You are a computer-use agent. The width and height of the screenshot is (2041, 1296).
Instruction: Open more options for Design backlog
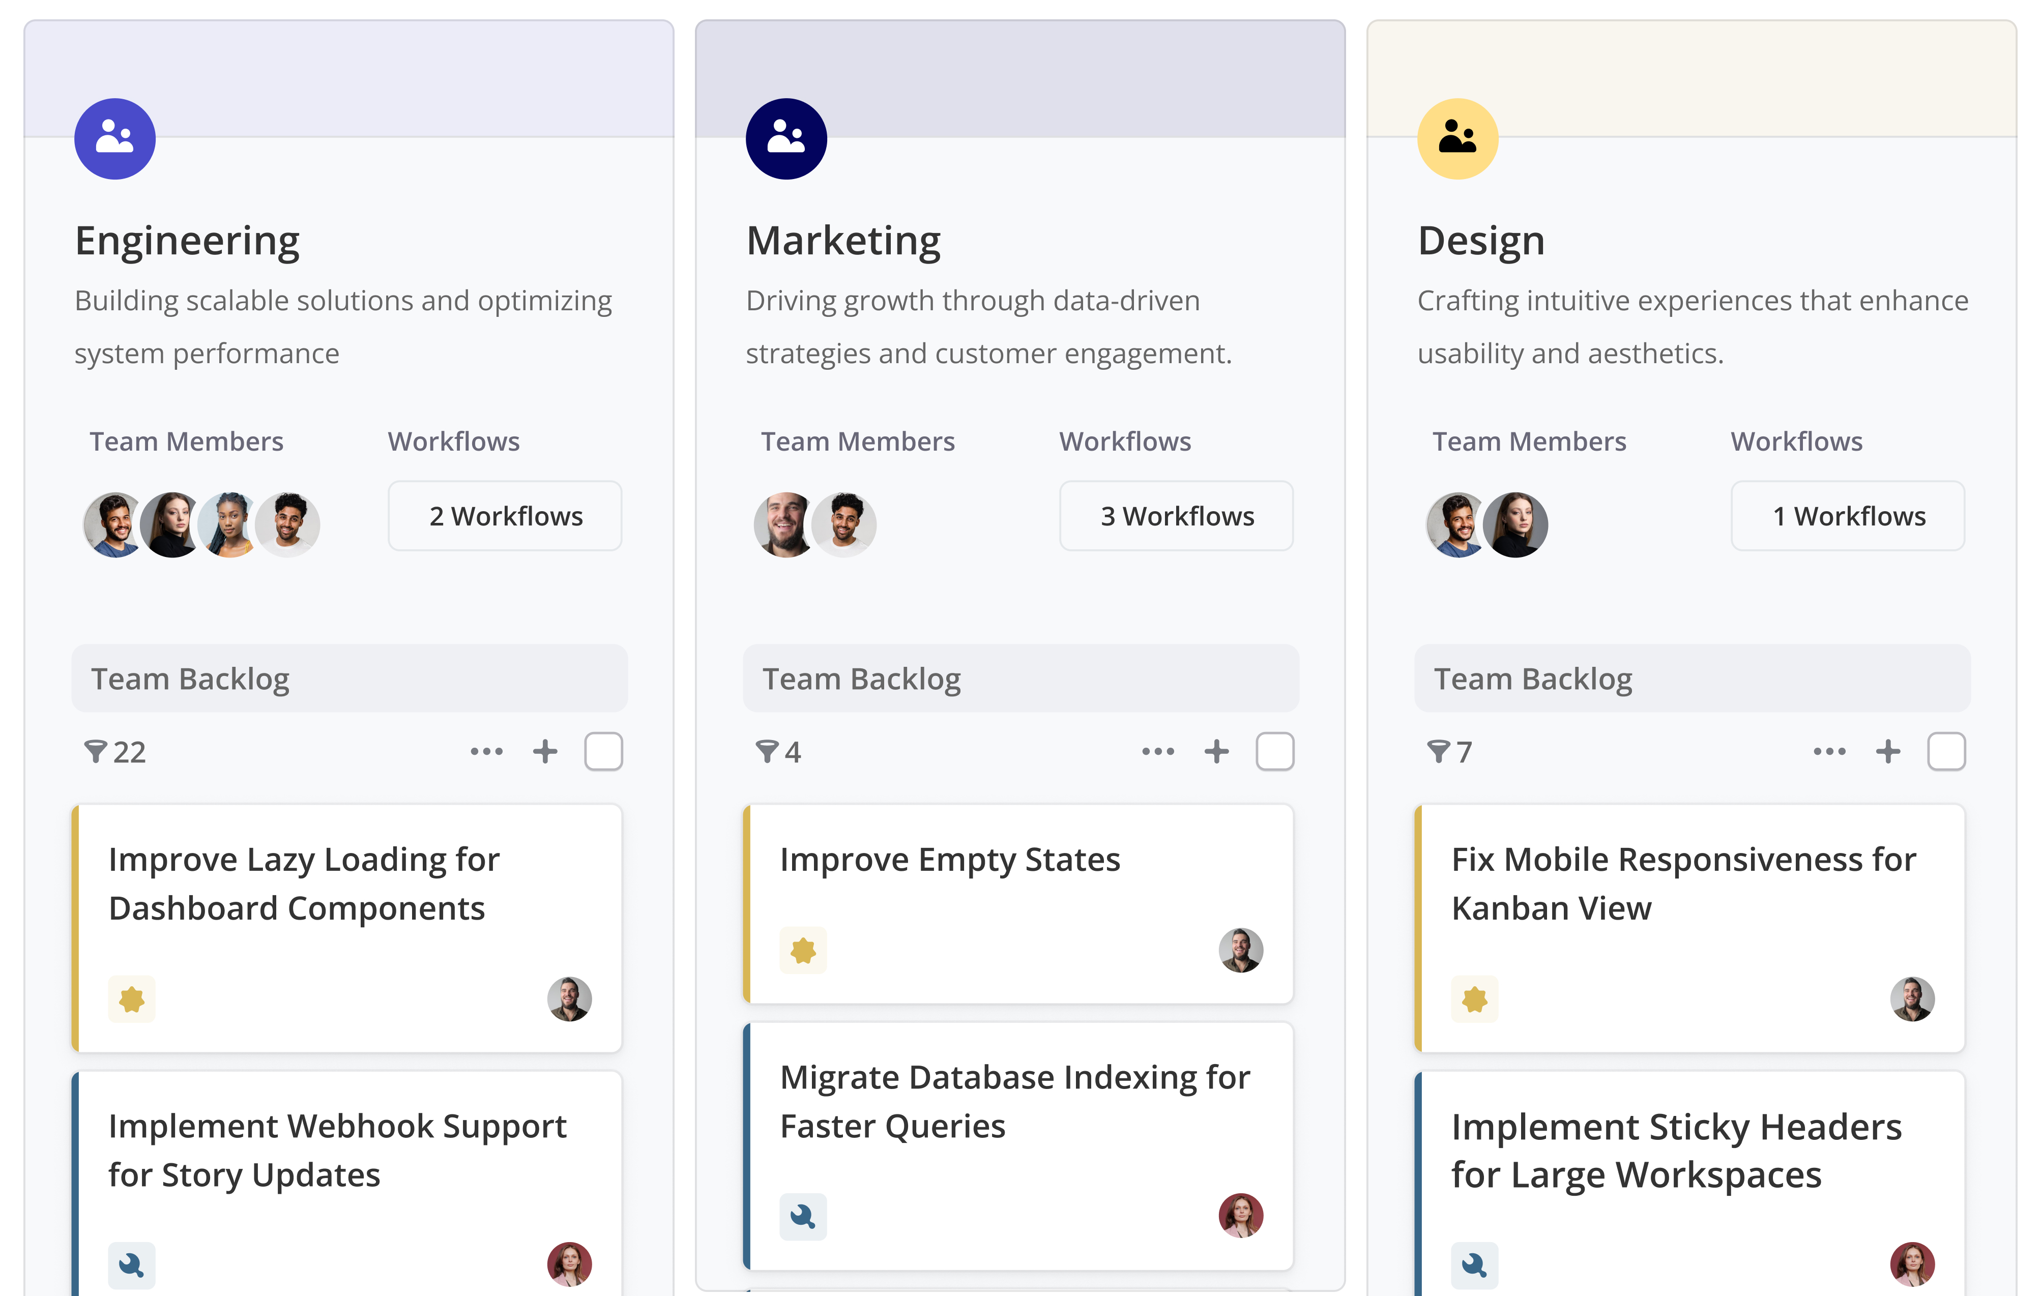coord(1829,752)
